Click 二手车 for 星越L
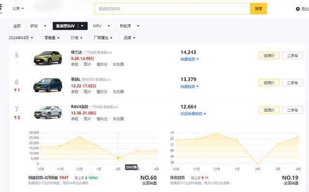The height and width of the screenshot is (192, 309). pos(293,82)
